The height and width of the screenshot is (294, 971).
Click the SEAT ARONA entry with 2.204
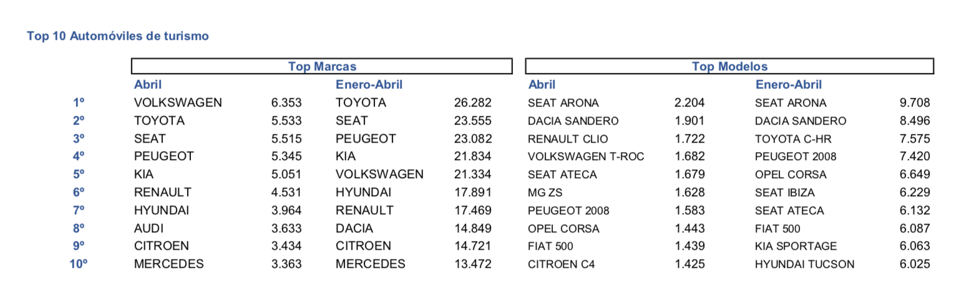pos(563,103)
